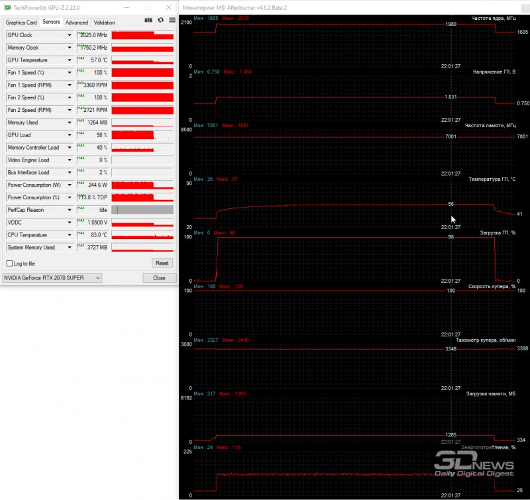Expand the VDDC sensor dropdown
Screen dimensions: 530x500
(70, 223)
